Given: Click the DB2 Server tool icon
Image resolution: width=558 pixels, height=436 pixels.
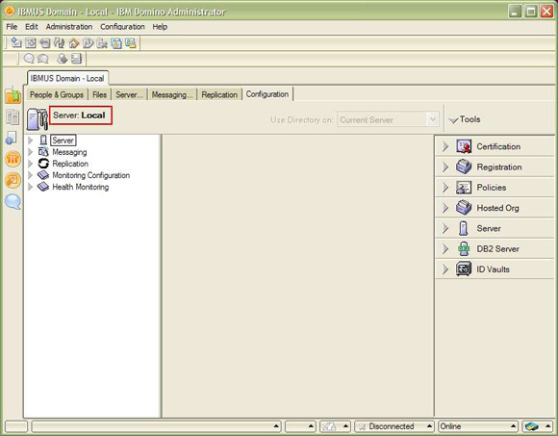Looking at the screenshot, I should tap(464, 248).
